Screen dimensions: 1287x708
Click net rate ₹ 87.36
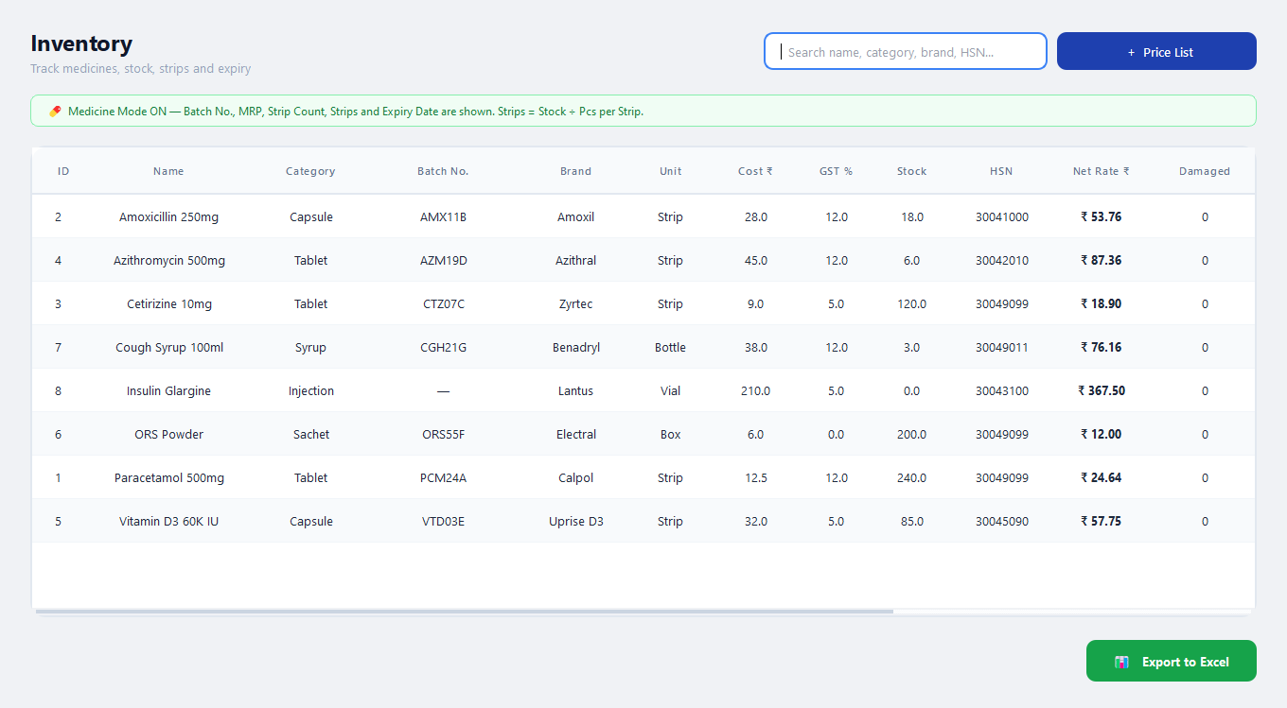(x=1101, y=260)
